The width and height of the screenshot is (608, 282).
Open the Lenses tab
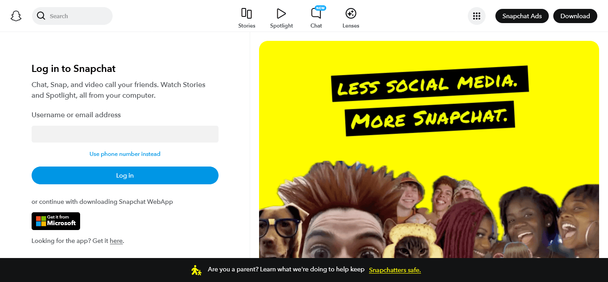click(351, 18)
